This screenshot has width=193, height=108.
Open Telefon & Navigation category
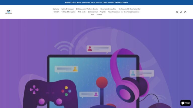[x=68, y=12]
